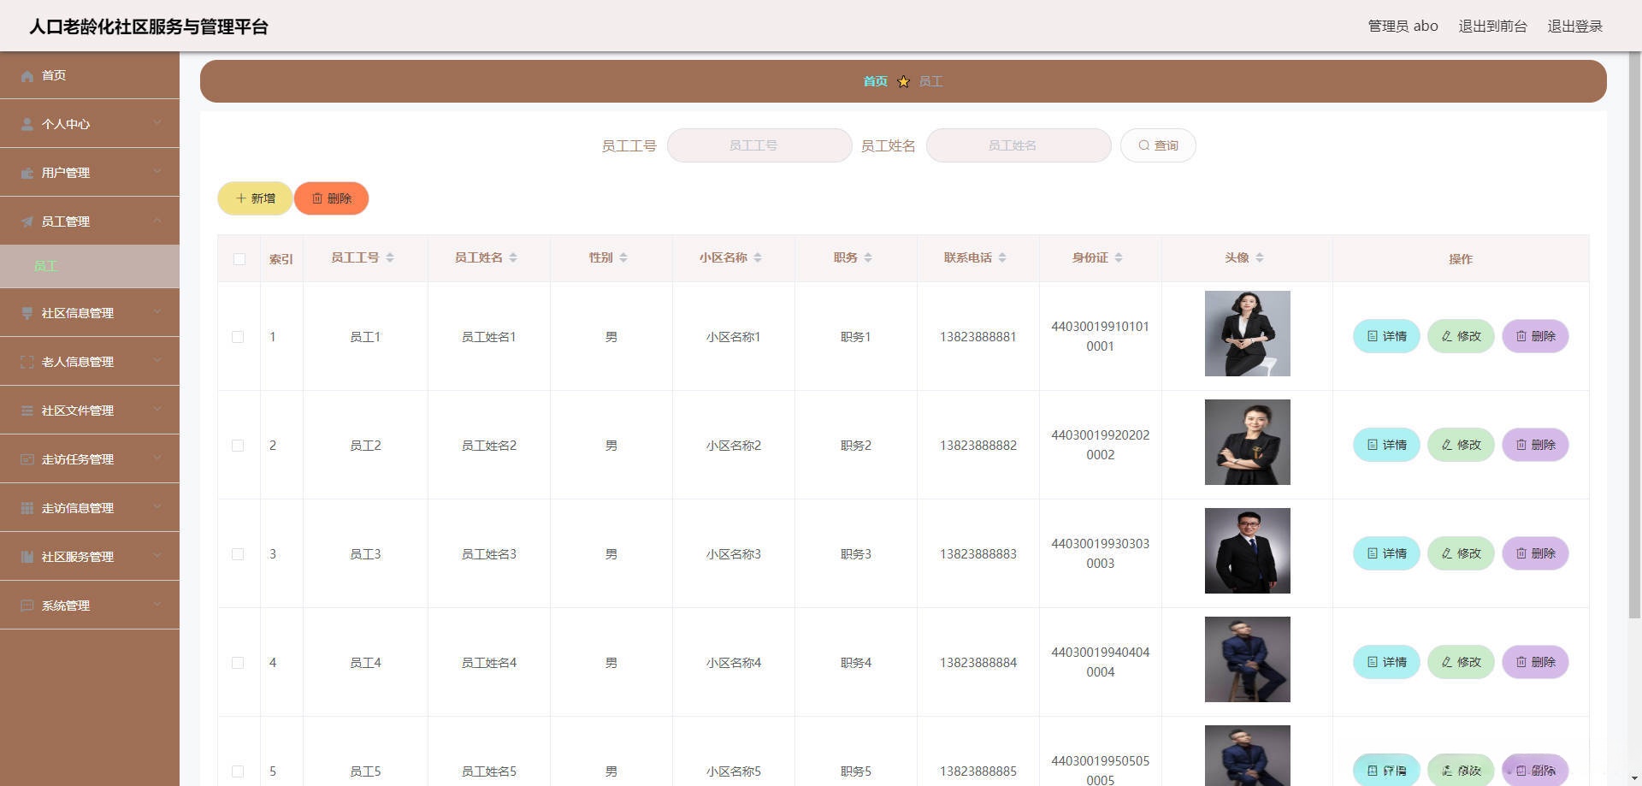Click the 社区文件管理 list icon
Viewport: 1642px width, 786px height.
pyautogui.click(x=27, y=411)
